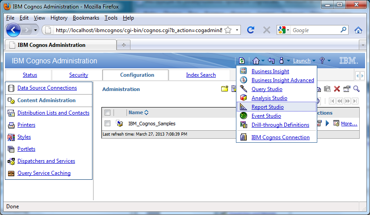370x215 pixels.
Task: Click the red X Delete icon
Action: [x=337, y=89]
